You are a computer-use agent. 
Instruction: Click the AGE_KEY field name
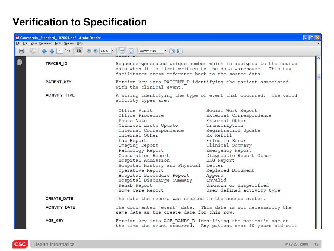coord(54,221)
